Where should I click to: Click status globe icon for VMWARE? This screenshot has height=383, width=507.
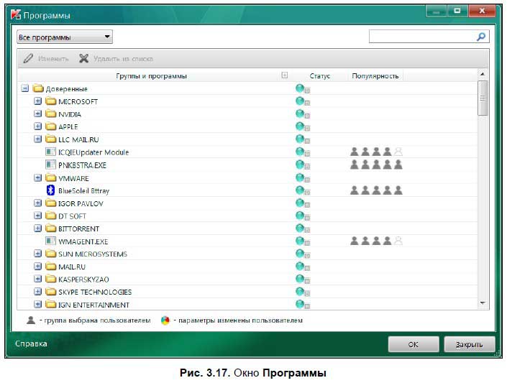(x=300, y=177)
